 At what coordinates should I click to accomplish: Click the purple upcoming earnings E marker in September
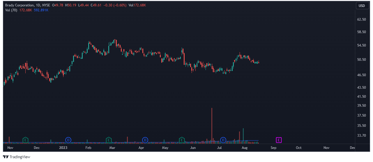point(279,140)
